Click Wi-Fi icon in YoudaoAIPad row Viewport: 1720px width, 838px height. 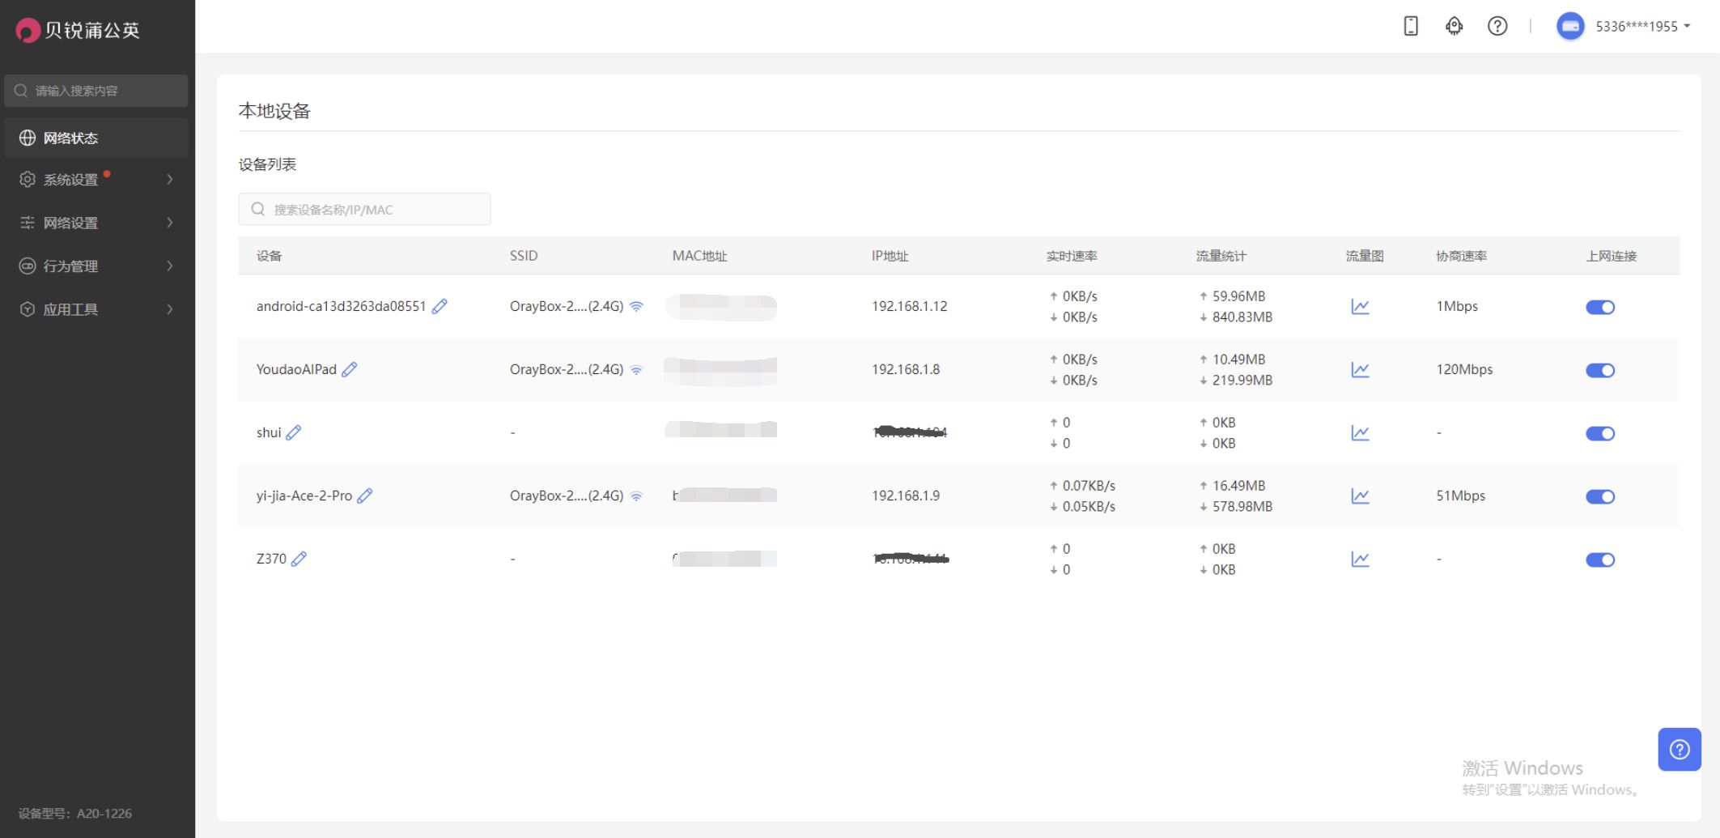tap(637, 369)
